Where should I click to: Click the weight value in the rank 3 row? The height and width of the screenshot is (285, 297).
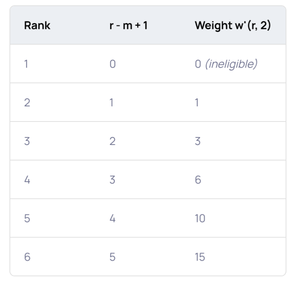coord(198,142)
